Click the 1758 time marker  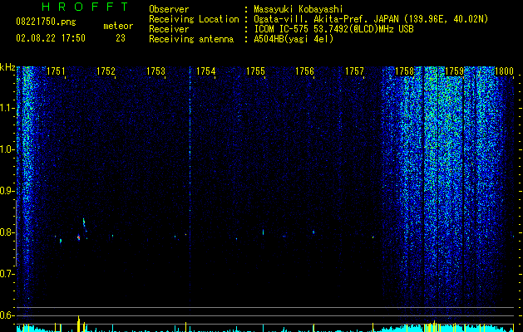pos(404,71)
